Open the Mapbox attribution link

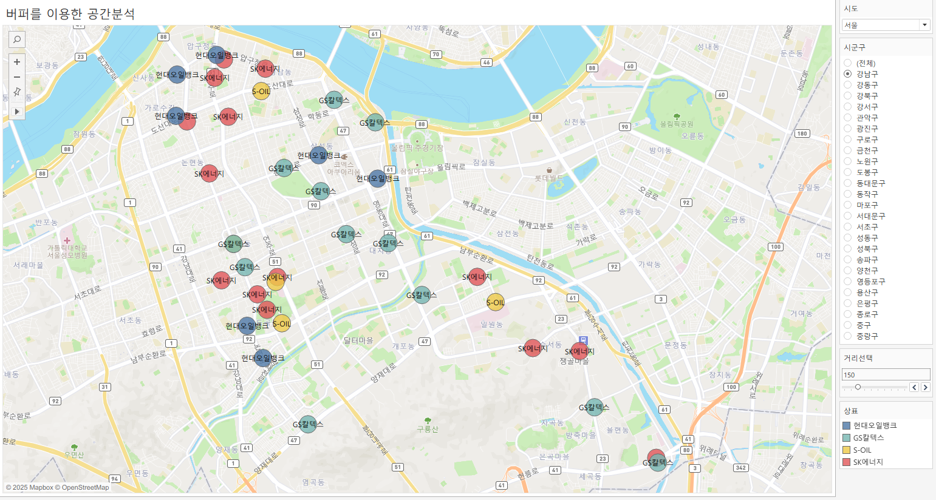30,487
